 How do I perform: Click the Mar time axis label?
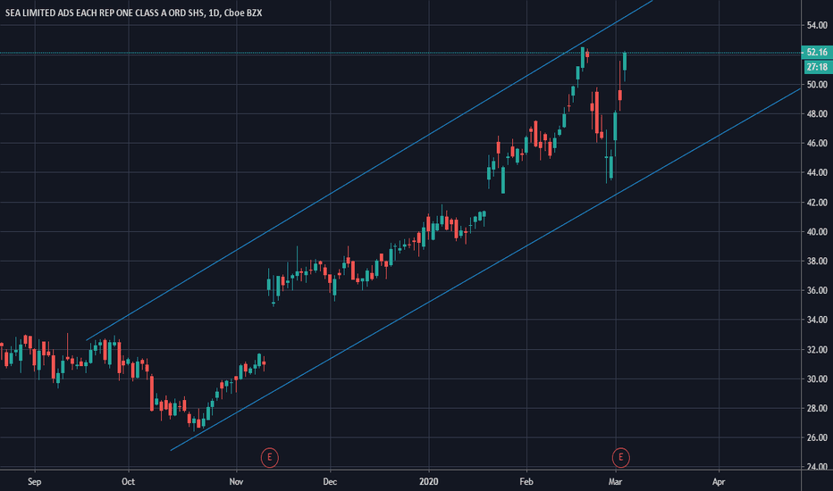(615, 481)
